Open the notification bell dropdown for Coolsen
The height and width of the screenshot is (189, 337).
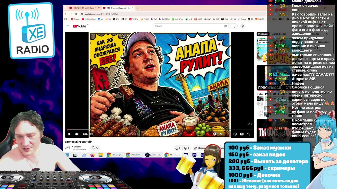point(95,148)
